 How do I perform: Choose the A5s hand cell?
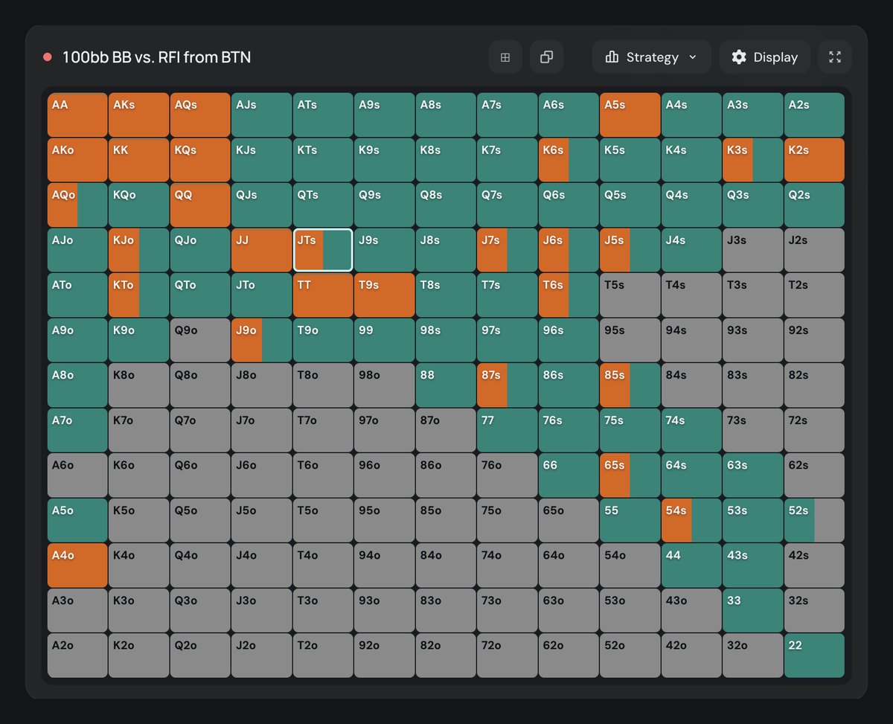pos(630,115)
